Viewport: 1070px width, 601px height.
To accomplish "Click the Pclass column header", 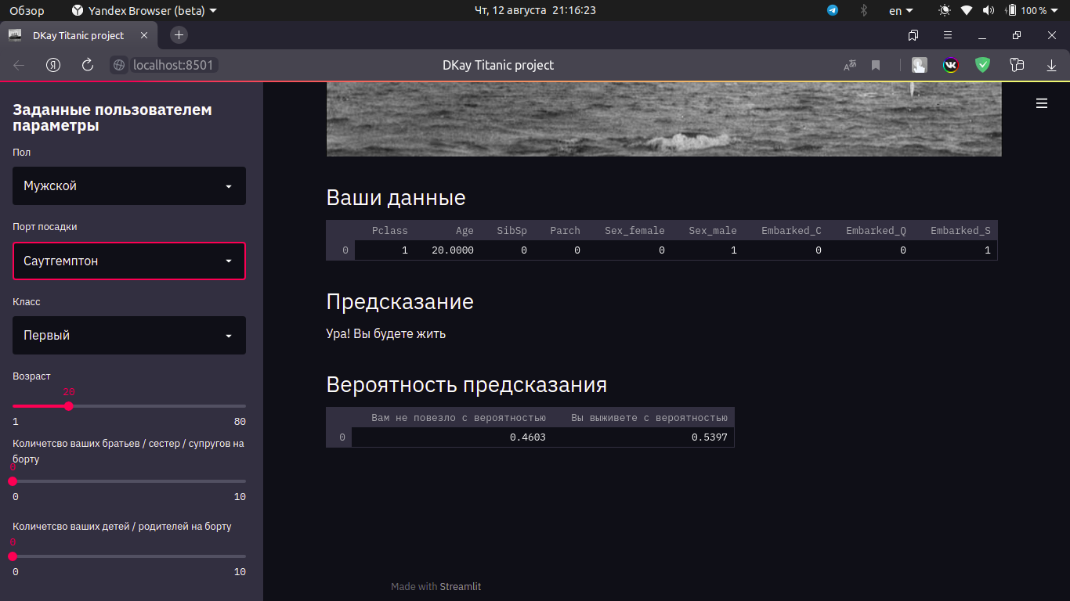I will 390,231.
